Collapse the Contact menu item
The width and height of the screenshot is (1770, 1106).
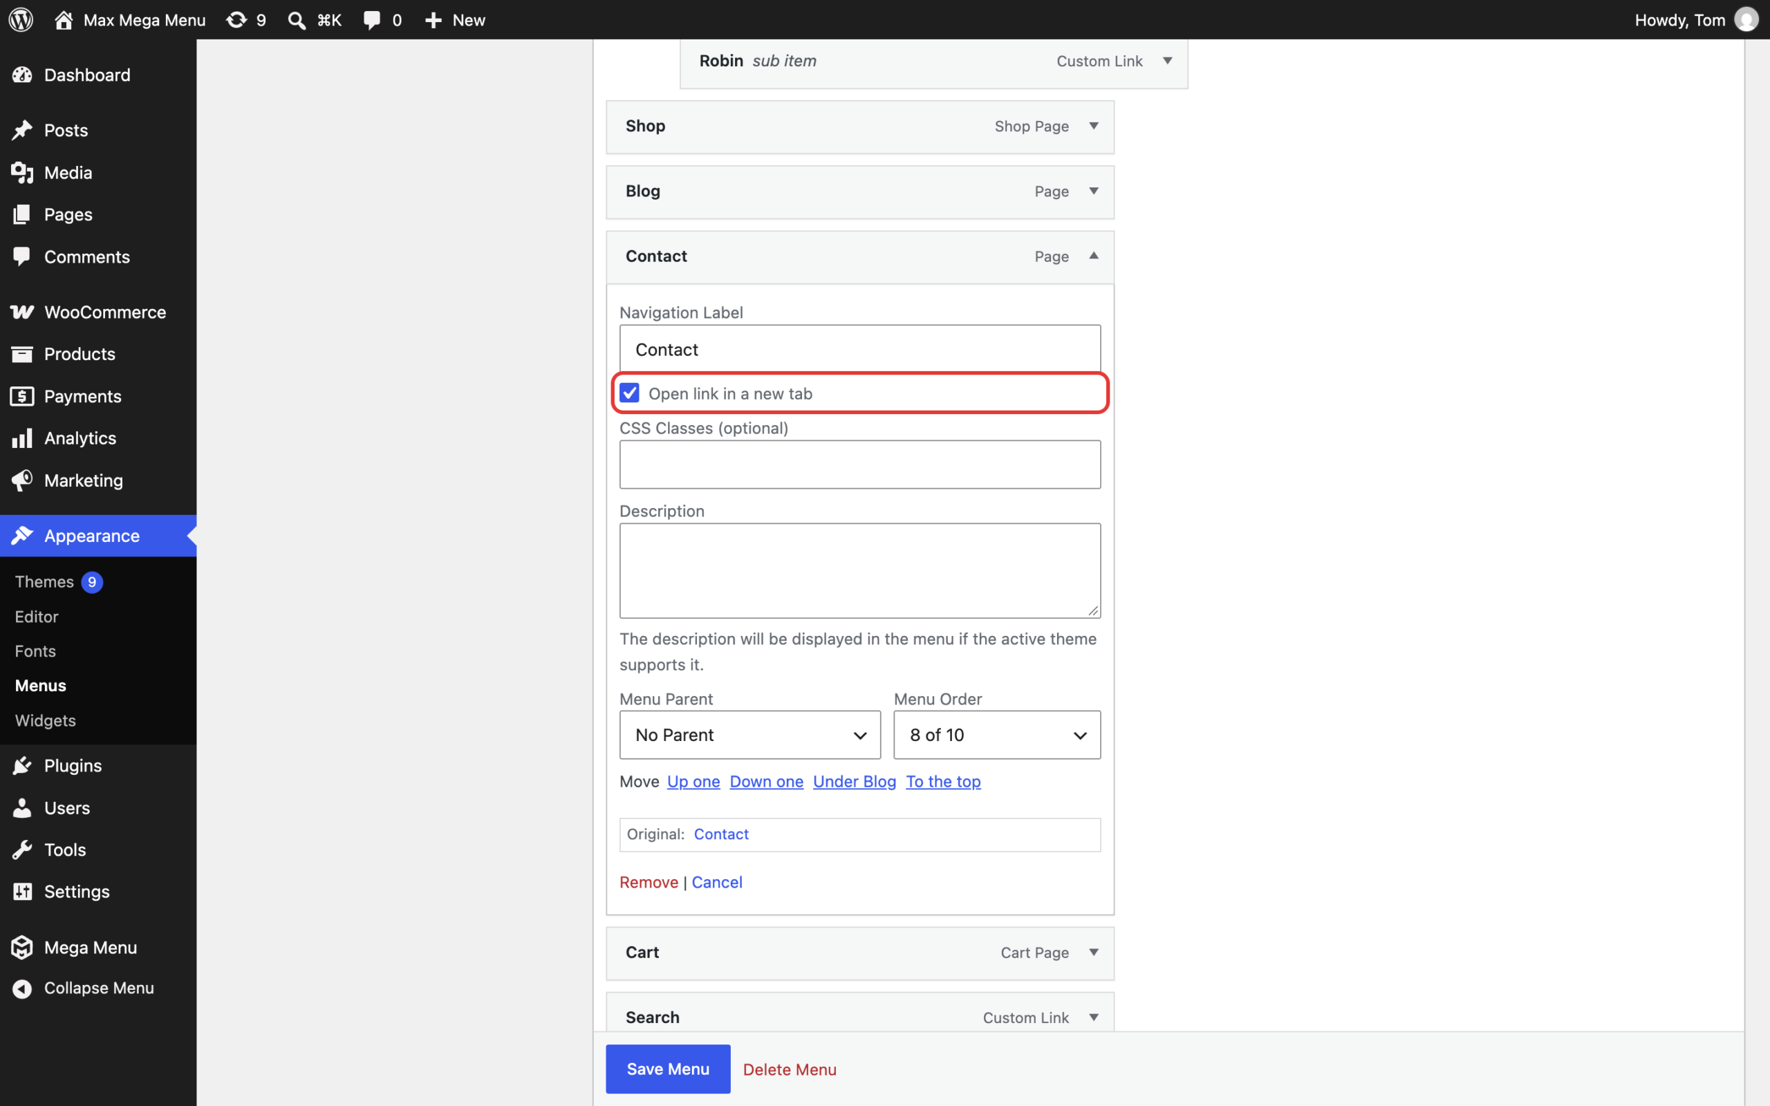pos(1093,256)
